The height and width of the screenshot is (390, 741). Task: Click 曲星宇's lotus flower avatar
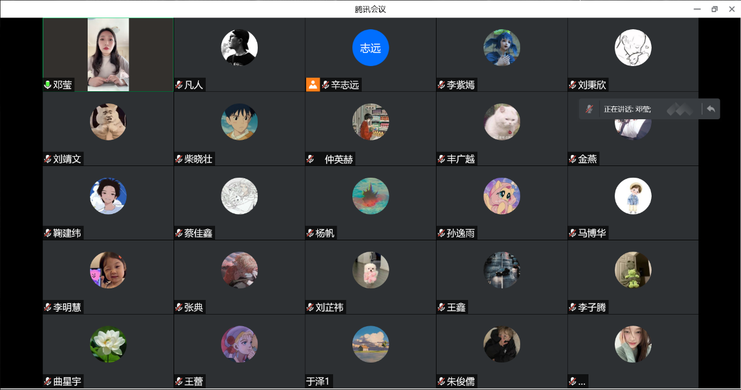108,344
